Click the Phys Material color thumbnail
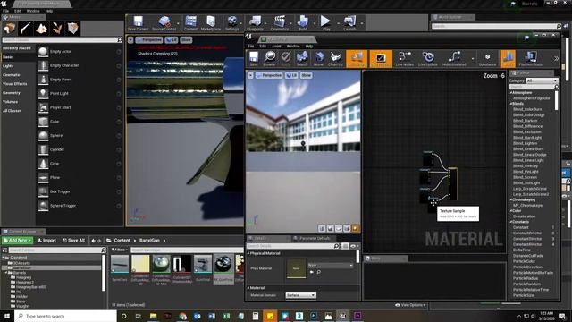This screenshot has height=322, width=572. click(296, 268)
